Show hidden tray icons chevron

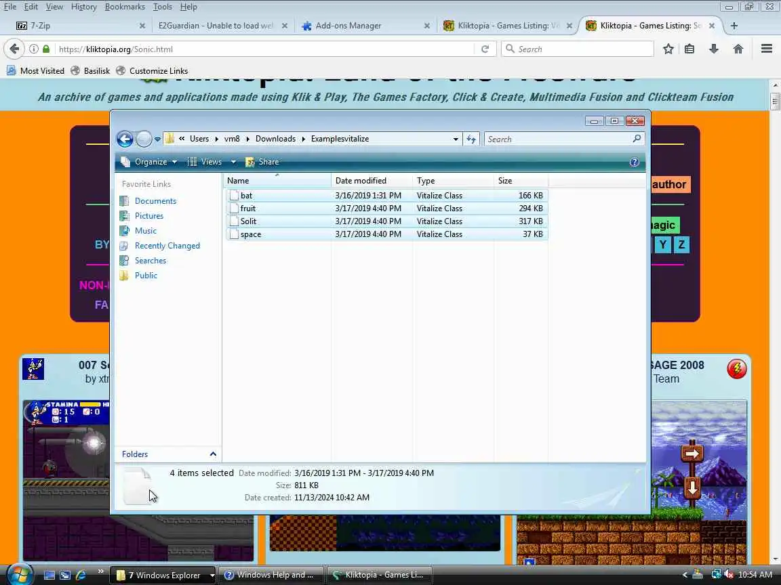(685, 575)
